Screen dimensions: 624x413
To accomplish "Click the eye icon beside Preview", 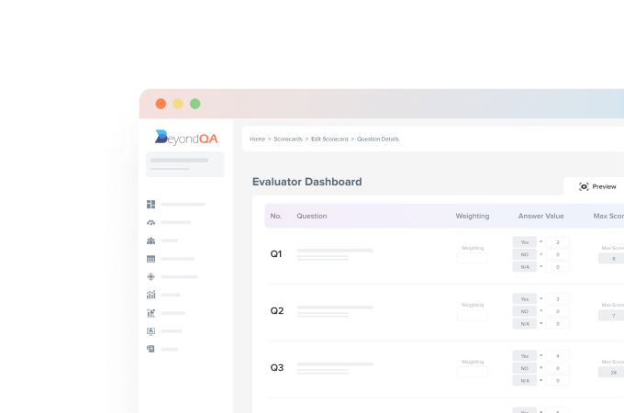I will [x=584, y=186].
